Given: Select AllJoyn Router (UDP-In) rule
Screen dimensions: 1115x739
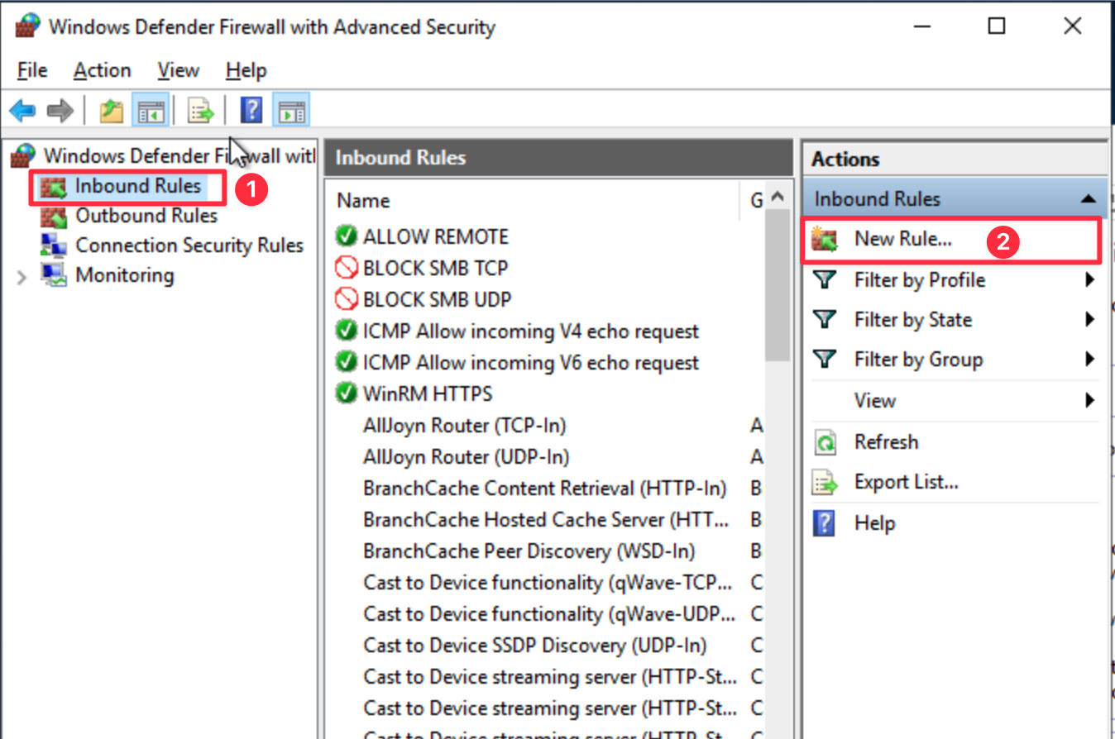Looking at the screenshot, I should click(466, 457).
